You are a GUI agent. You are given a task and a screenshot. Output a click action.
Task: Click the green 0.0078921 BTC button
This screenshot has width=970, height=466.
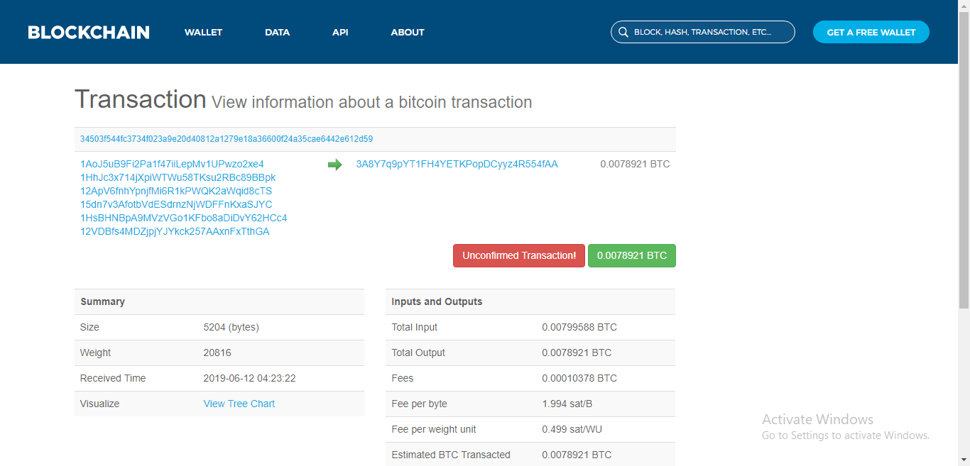(632, 255)
